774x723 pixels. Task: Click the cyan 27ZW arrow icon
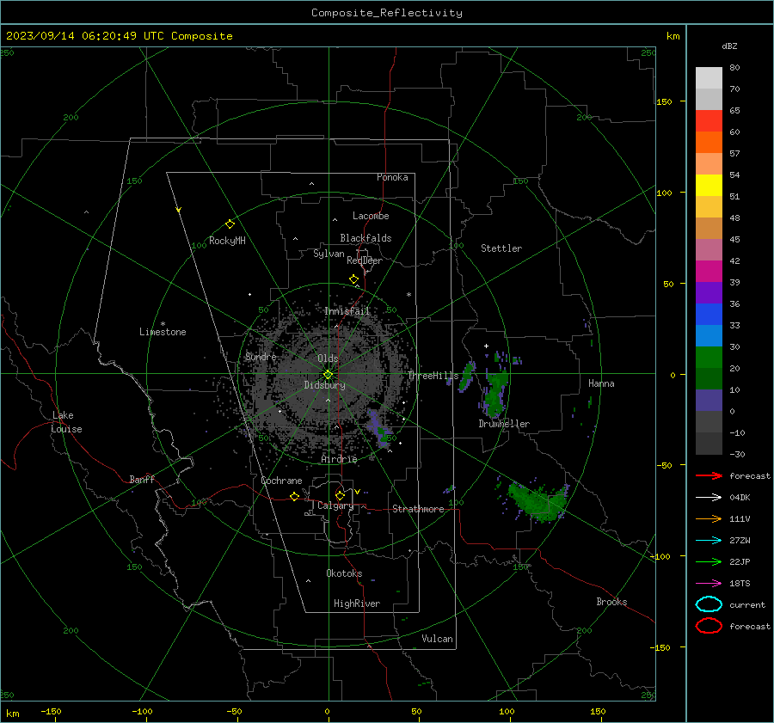[709, 541]
